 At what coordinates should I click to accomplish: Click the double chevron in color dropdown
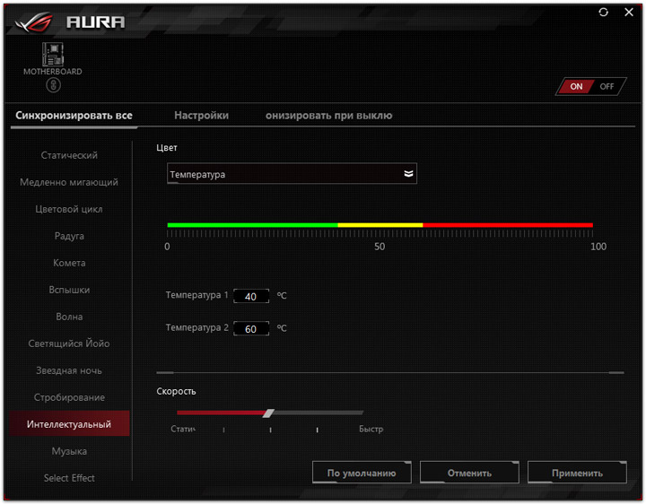408,174
